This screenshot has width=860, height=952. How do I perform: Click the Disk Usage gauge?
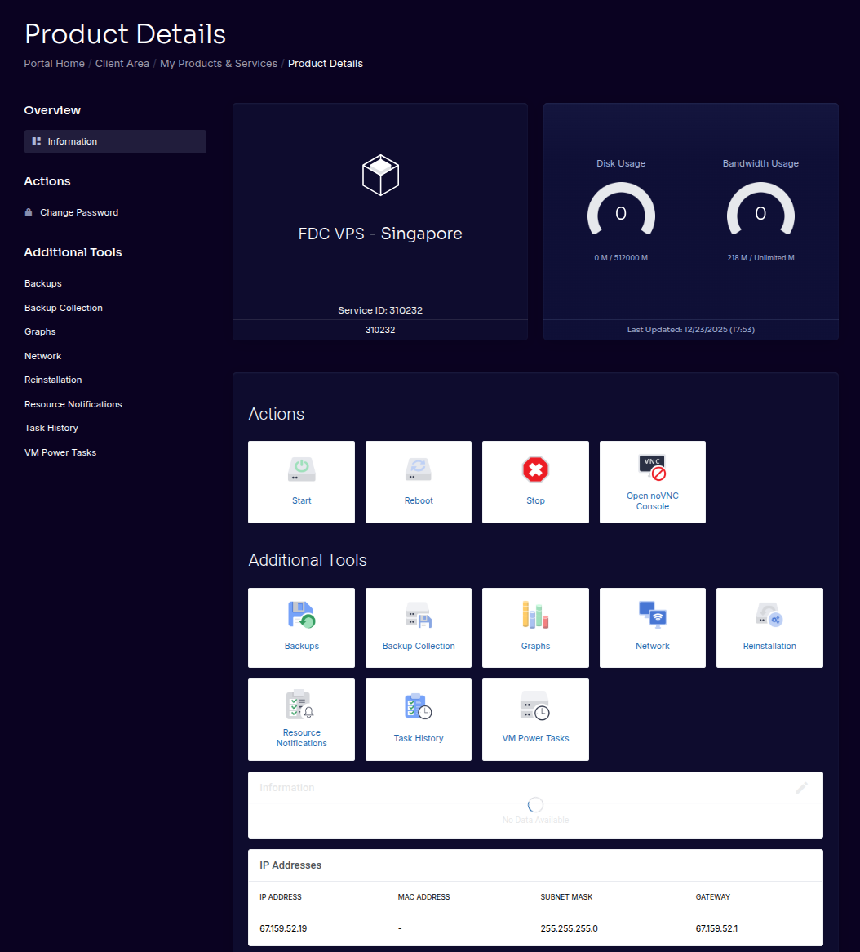(x=621, y=213)
